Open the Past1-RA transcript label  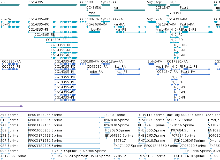[187, 24]
